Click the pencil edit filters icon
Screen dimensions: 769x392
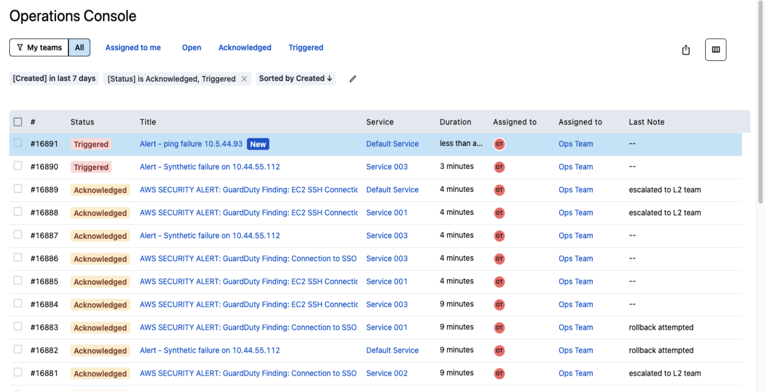coord(352,79)
